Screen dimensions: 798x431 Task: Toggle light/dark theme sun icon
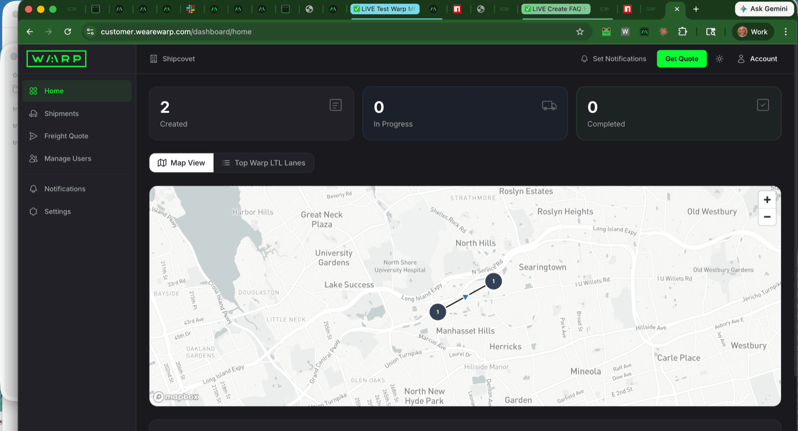(719, 59)
